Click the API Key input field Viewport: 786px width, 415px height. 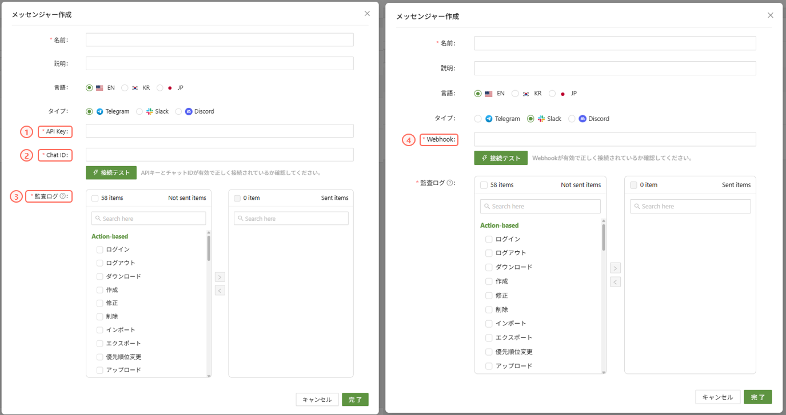click(220, 131)
